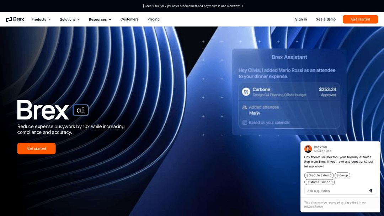
Task: Click See a demo link
Action: point(326,19)
